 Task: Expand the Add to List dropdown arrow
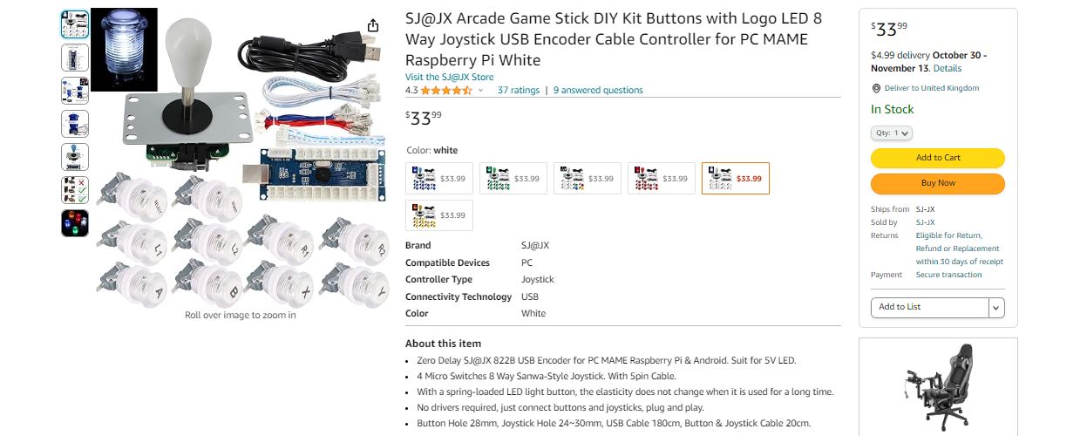996,308
